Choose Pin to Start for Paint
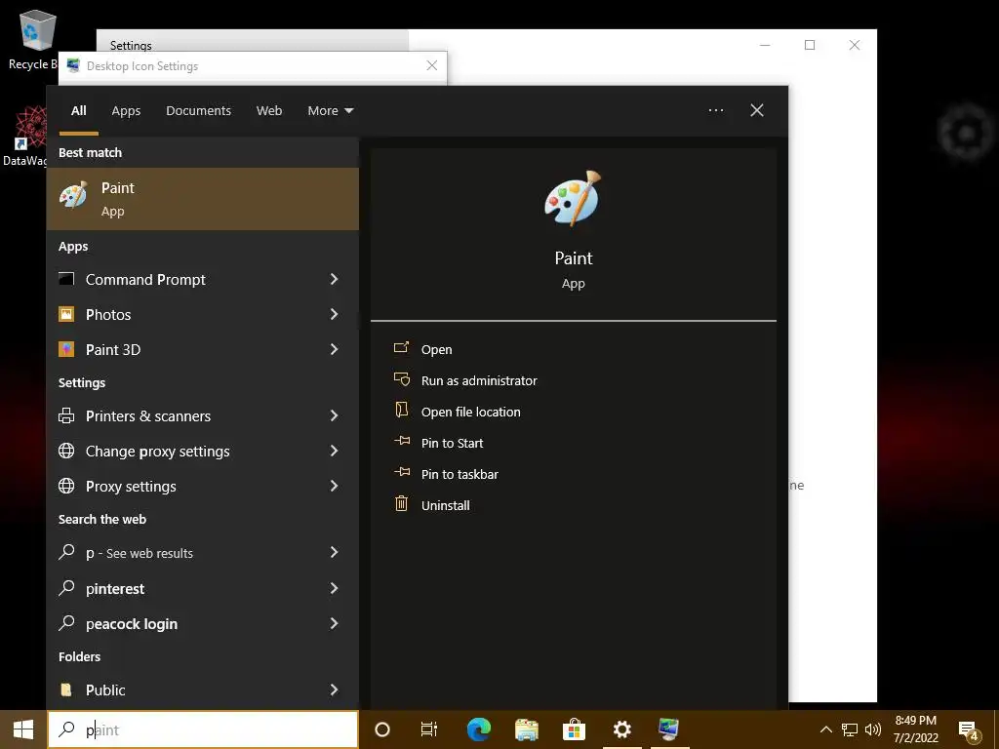Screen dimensions: 999x749 453,444
